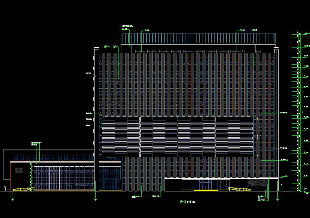Select the small grey sign plaque on the low annex wall
The width and height of the screenshot is (310, 218).
click(x=19, y=170)
